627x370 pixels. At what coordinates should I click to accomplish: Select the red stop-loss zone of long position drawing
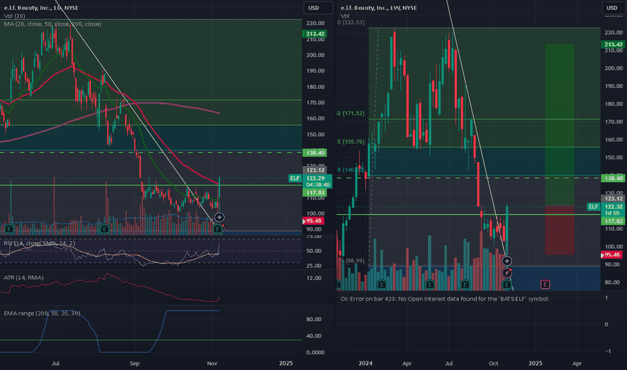point(560,230)
